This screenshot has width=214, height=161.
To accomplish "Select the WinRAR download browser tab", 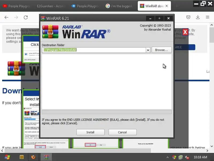I will click(x=152, y=6).
